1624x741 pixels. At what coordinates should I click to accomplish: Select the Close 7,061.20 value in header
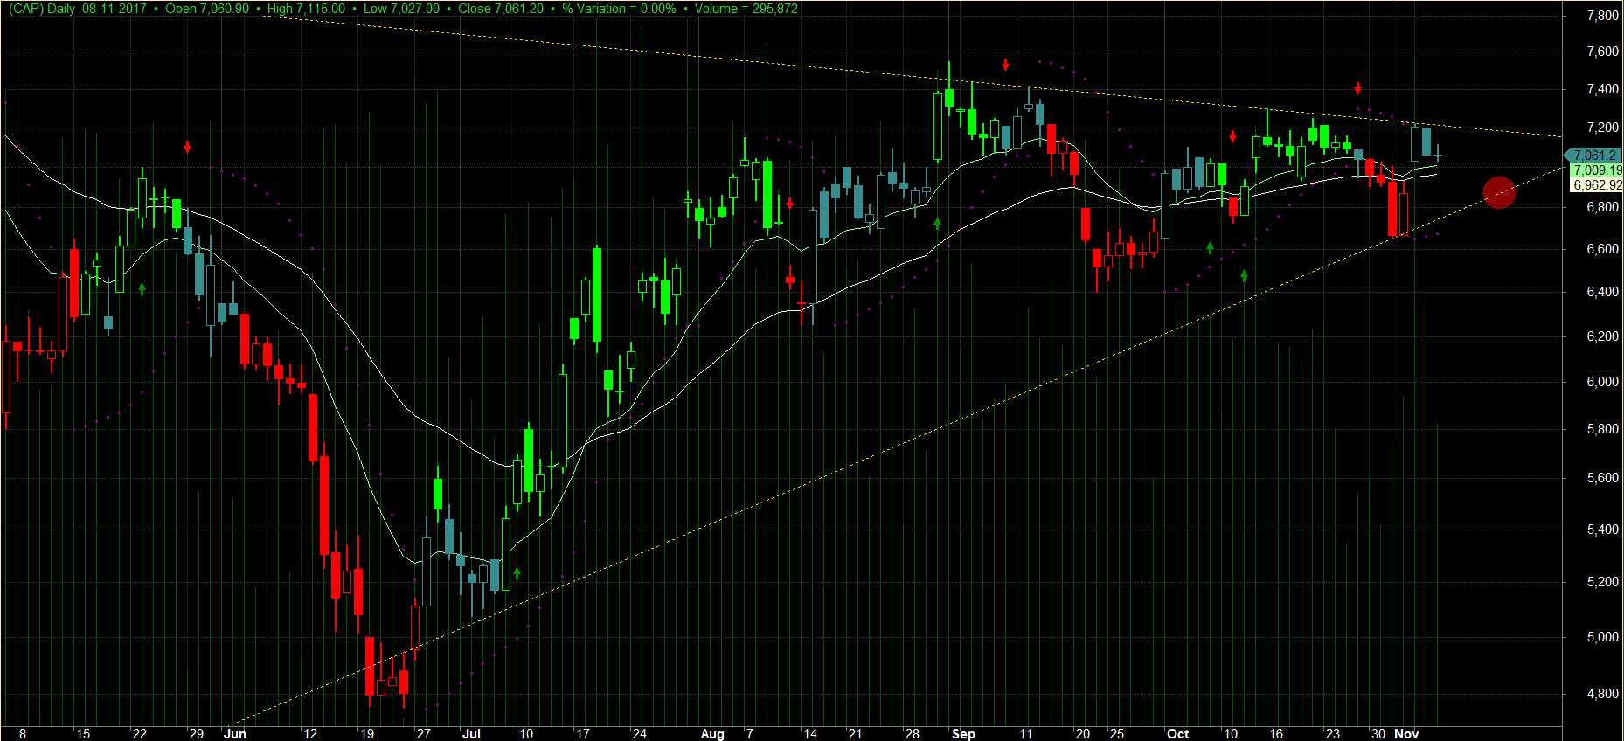(x=501, y=9)
